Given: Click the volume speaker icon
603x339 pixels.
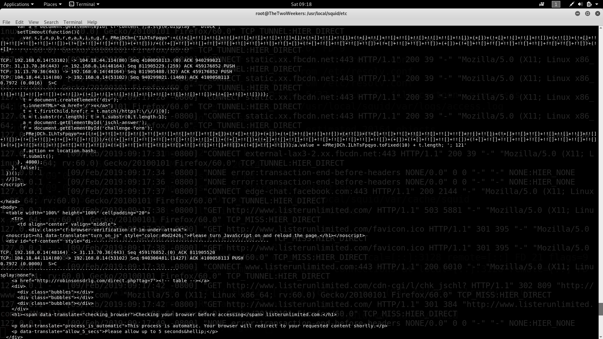Looking at the screenshot, I should [x=580, y=4].
